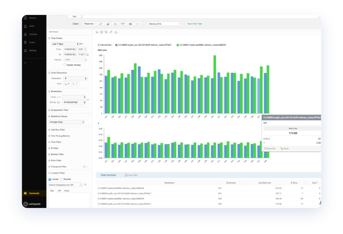Image resolution: width=343 pixels, height=234 pixels.
Task: Click the share chart link icon
Action: tap(111, 33)
